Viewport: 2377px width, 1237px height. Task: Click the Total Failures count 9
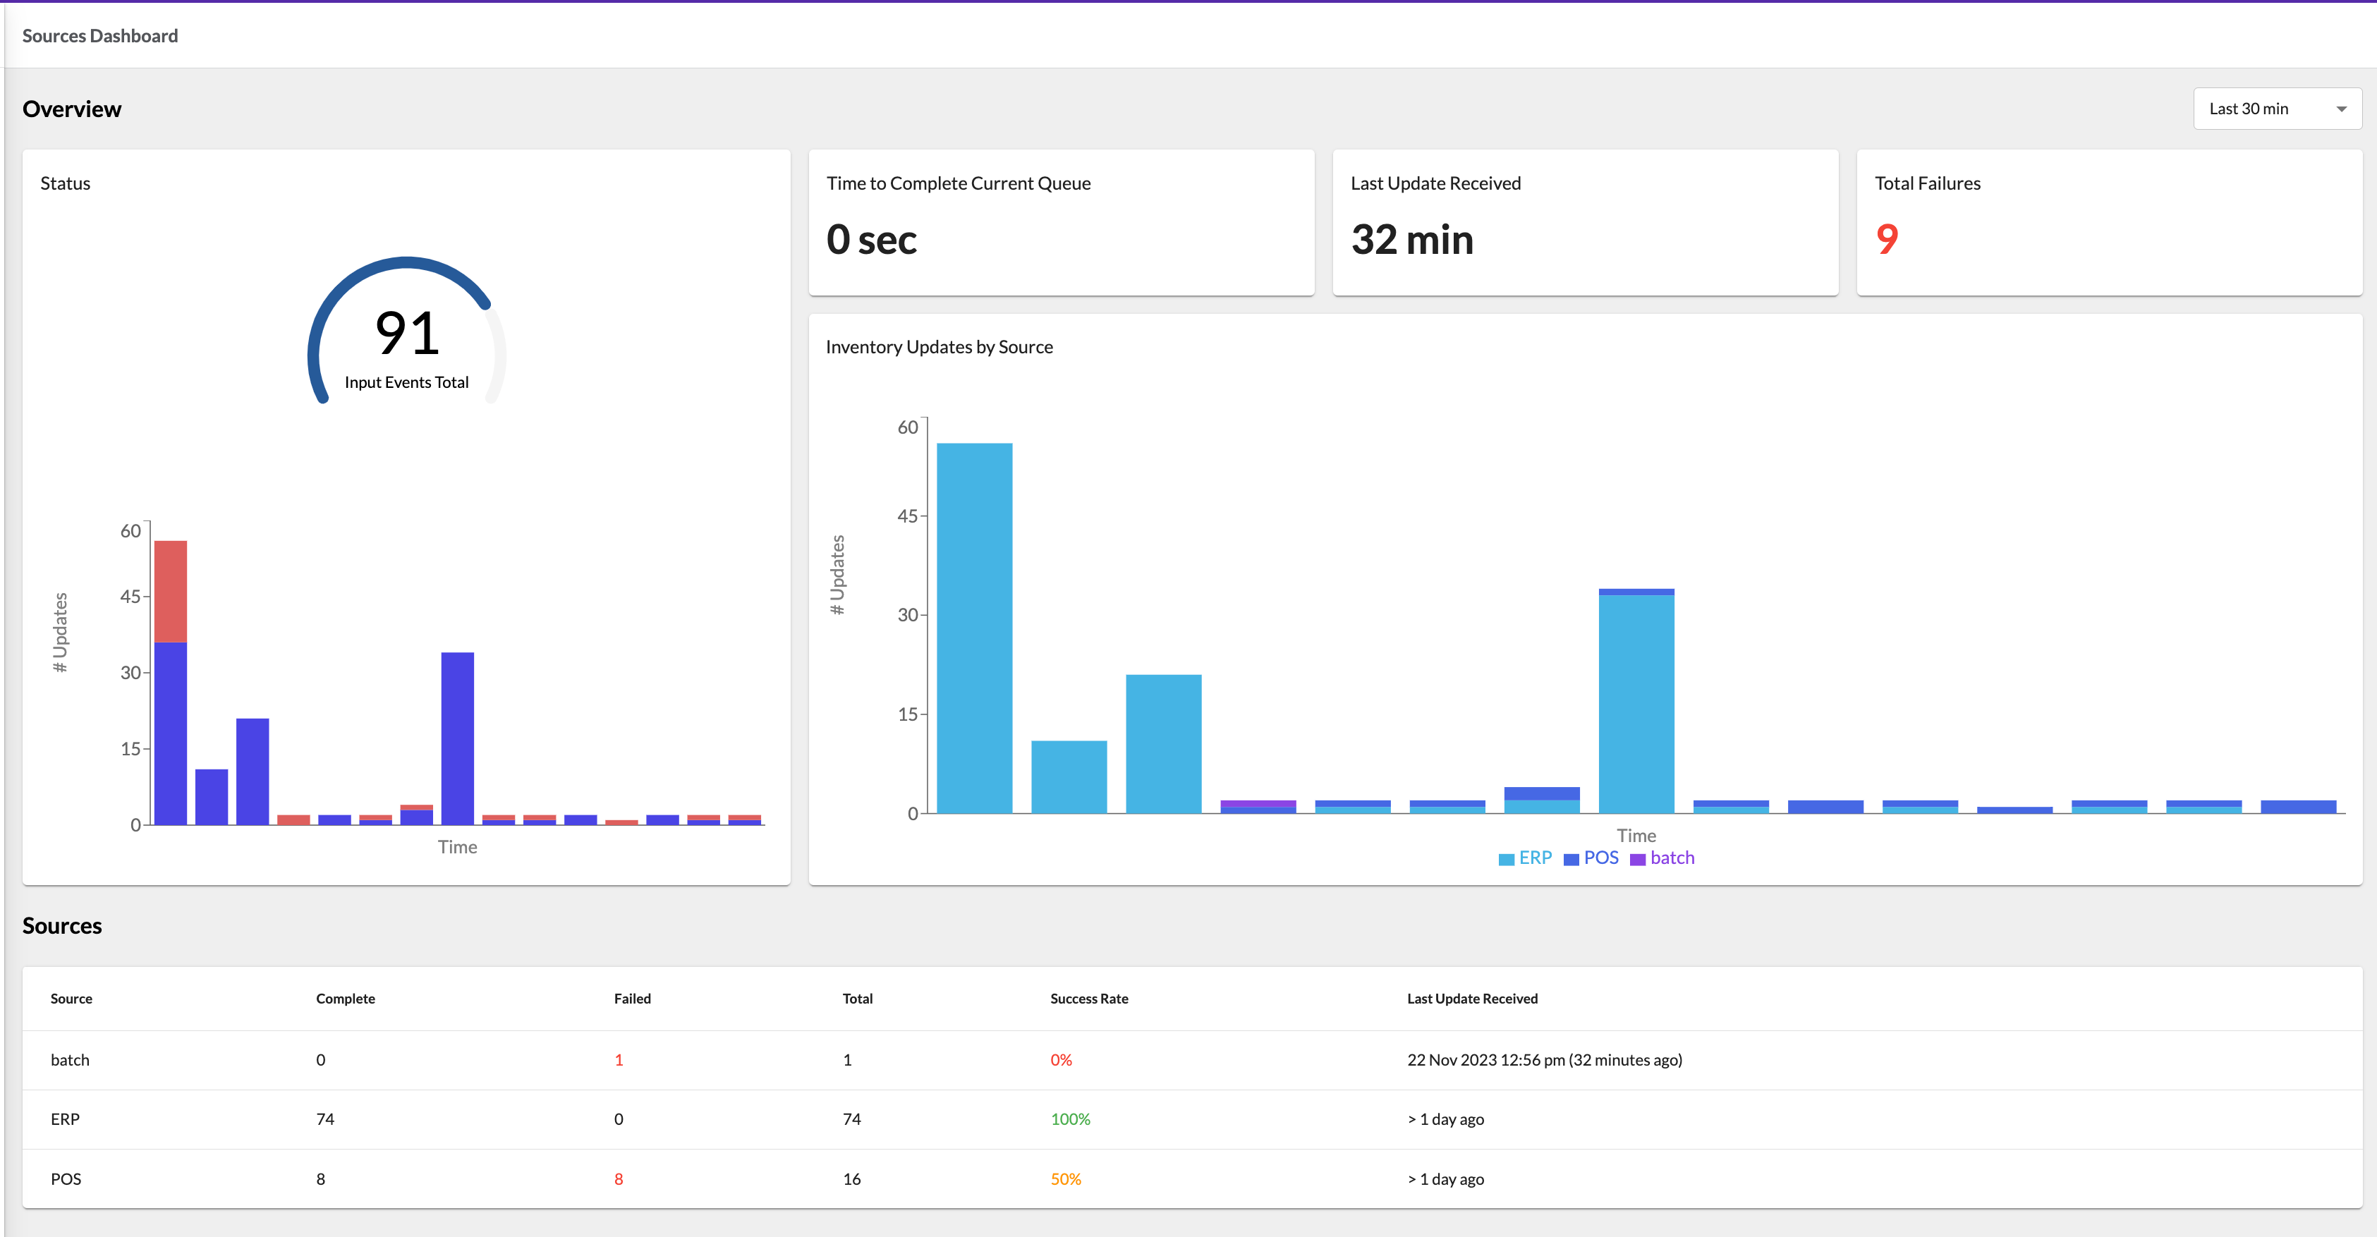[x=1887, y=240]
